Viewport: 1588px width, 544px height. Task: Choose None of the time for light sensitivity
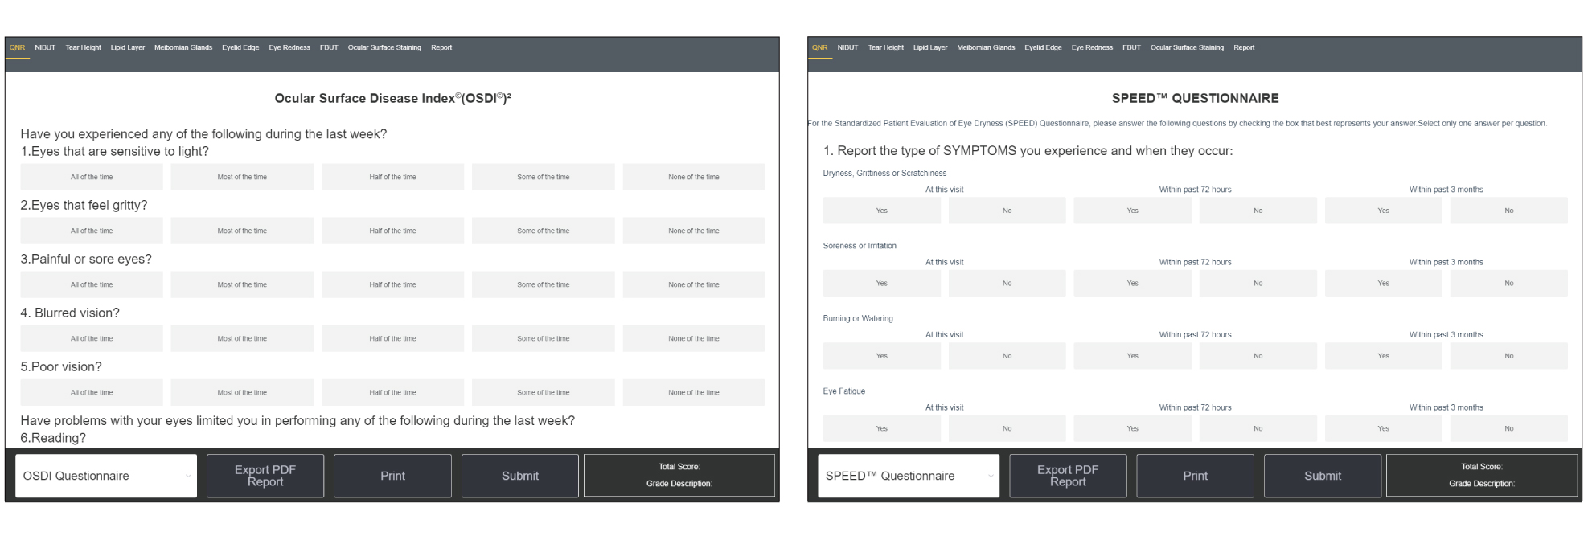pos(694,177)
